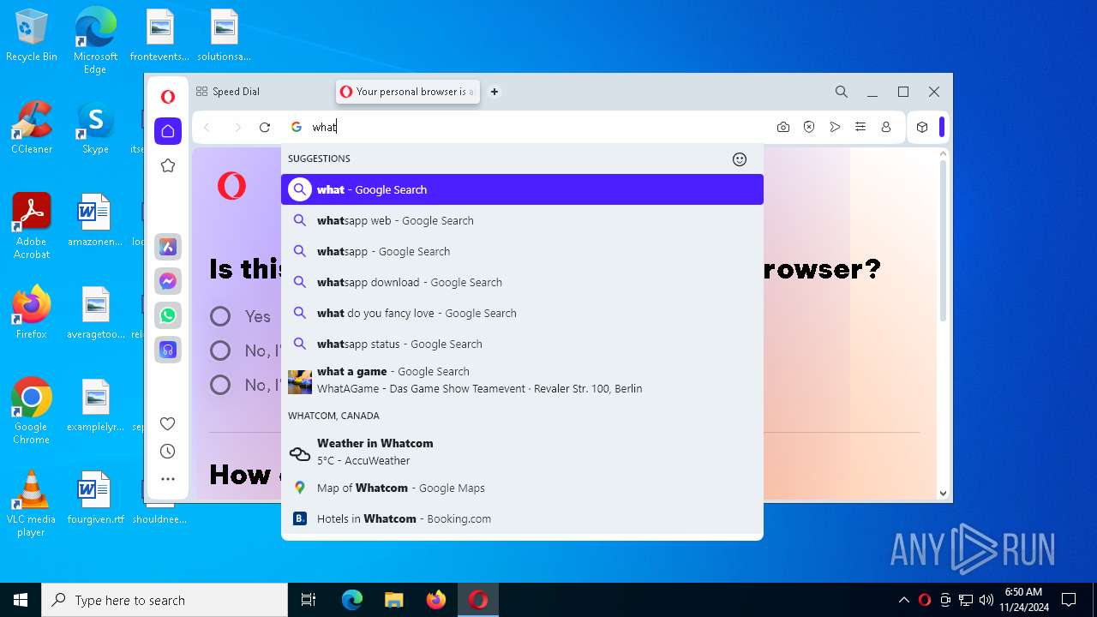Viewport: 1097px width, 617px height.
Task: Click the Google search engine icon in address bar
Action: [297, 127]
